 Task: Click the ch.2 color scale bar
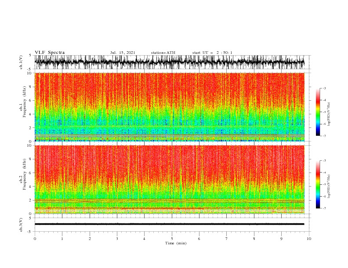[318, 184]
